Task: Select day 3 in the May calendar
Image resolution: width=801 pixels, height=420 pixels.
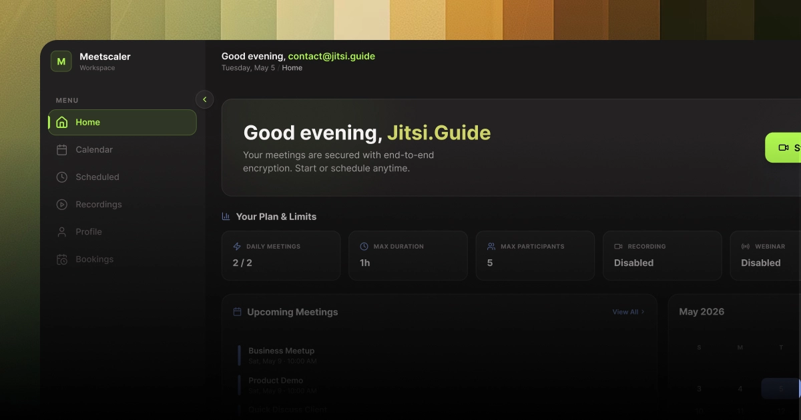Action: coord(699,389)
